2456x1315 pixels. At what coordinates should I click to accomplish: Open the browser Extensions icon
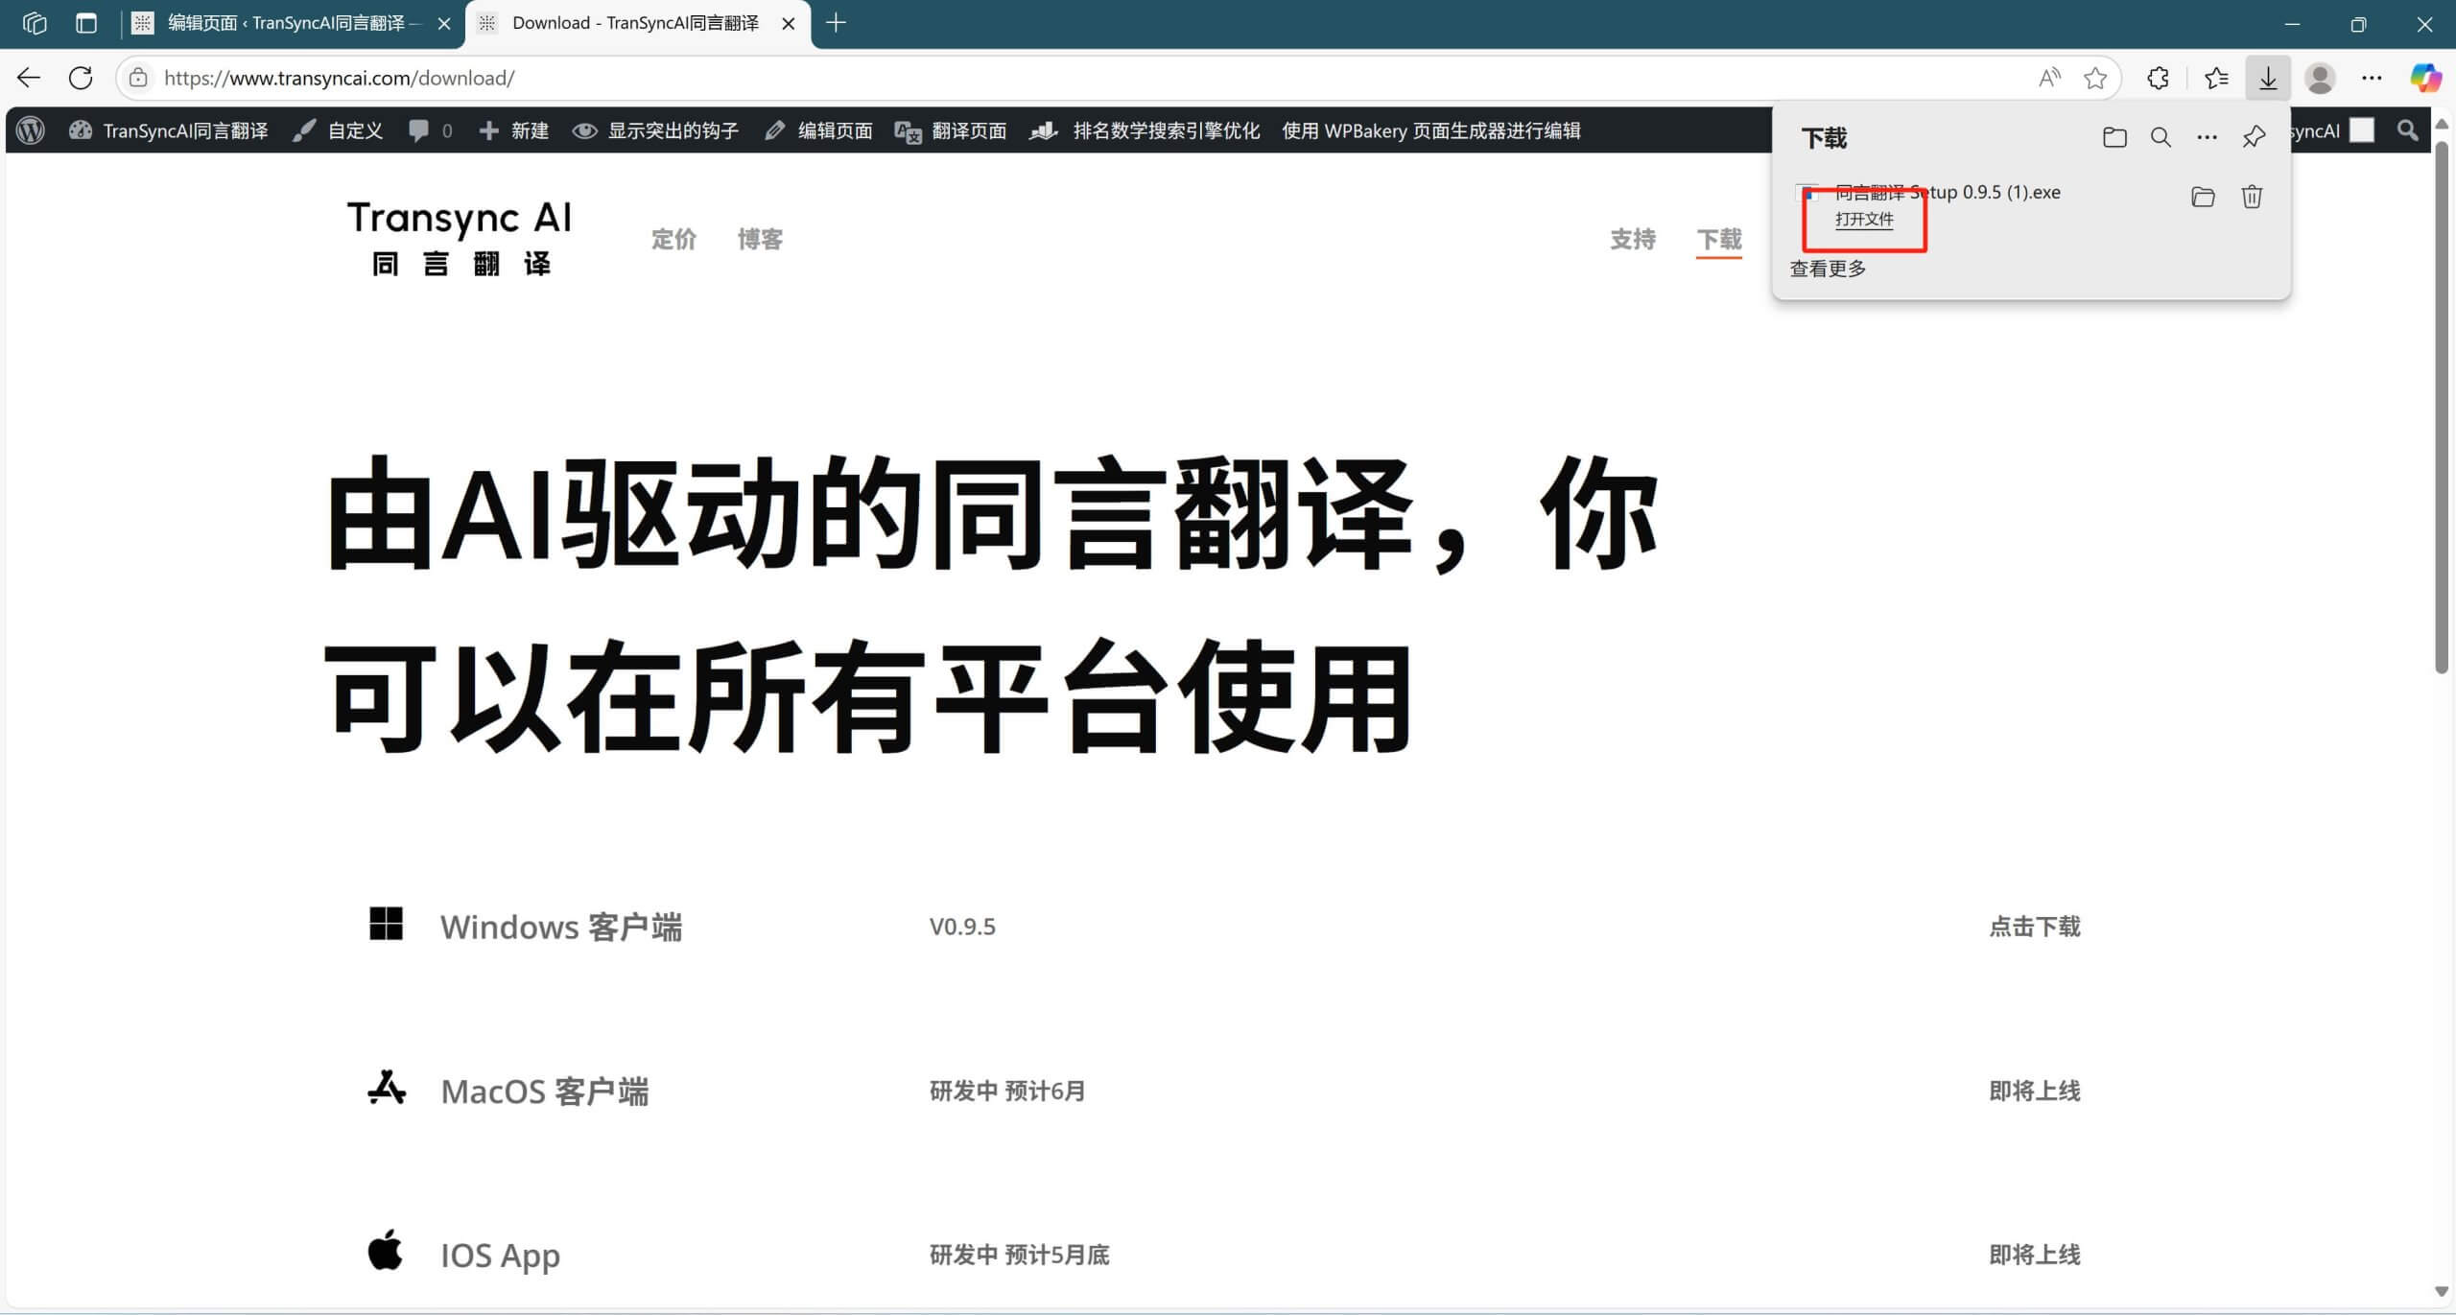pos(2159,78)
